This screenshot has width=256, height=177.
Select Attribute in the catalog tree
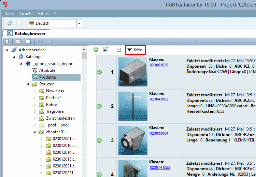pos(47,70)
